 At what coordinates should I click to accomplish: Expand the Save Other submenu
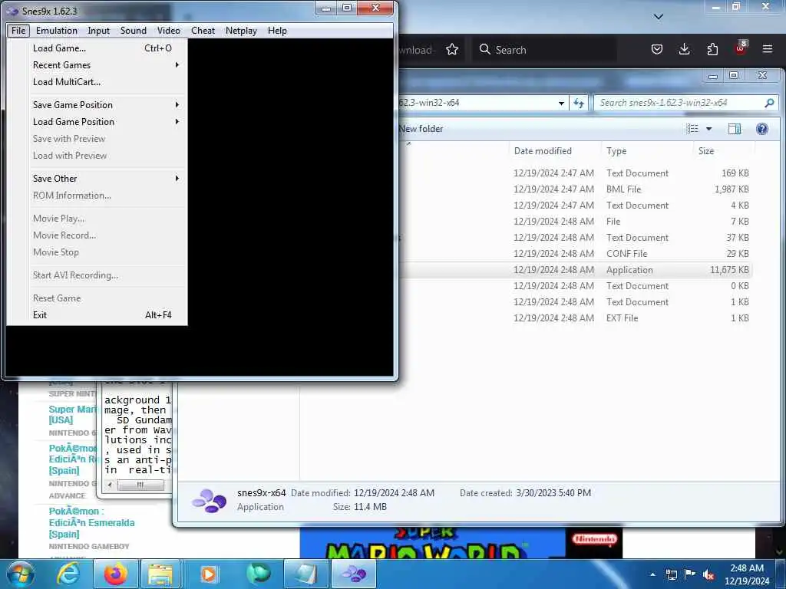point(97,178)
